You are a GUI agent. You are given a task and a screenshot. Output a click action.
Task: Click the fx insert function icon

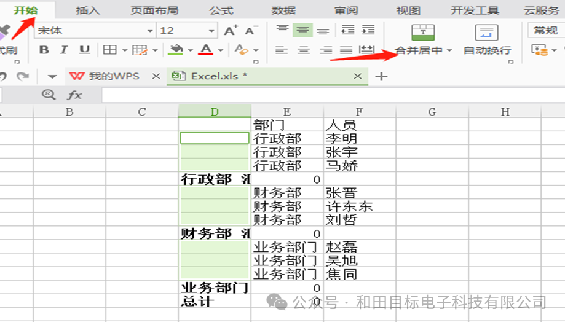coord(74,95)
